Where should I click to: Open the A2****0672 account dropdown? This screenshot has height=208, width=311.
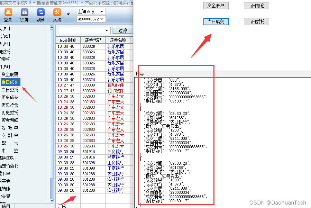click(x=91, y=19)
